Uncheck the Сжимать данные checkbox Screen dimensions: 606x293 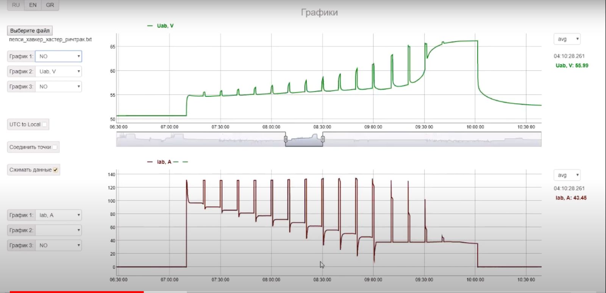coord(55,170)
